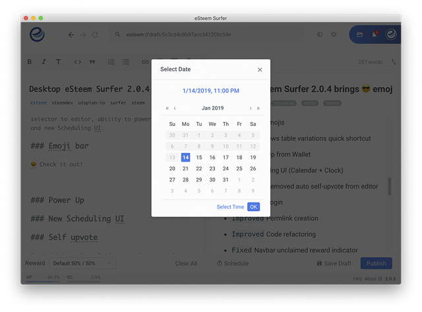
Task: Open the Jan 2019 month selector
Action: coord(212,108)
